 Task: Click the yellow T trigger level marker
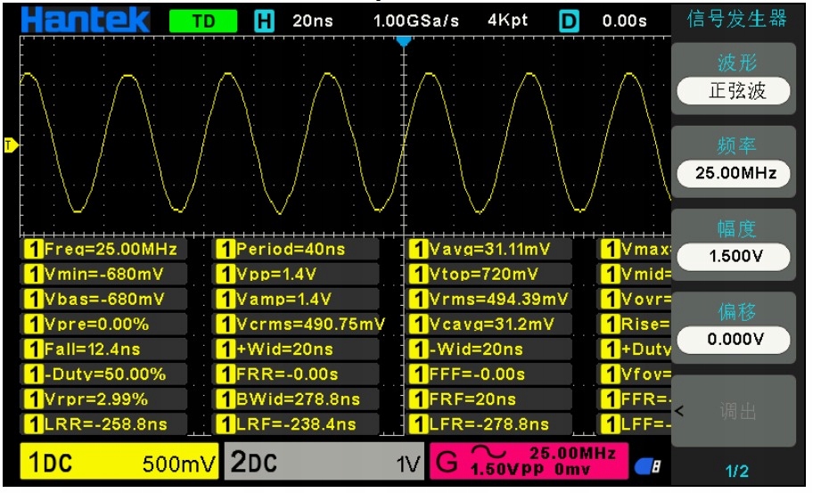point(11,145)
